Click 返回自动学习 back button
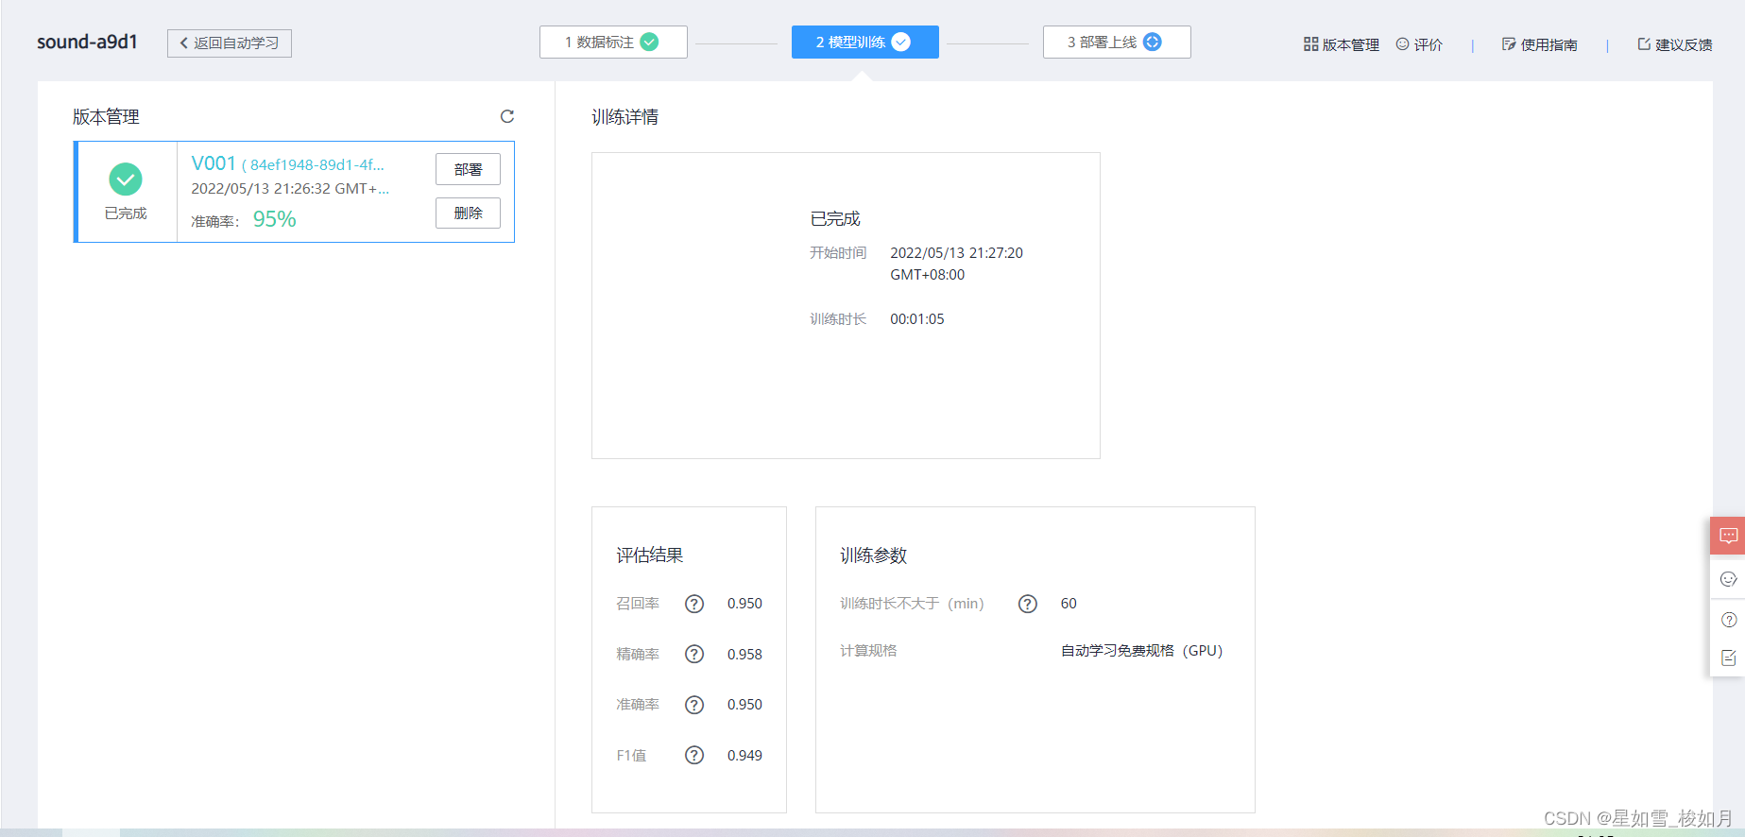Screen dimensions: 1745x837 pos(230,43)
